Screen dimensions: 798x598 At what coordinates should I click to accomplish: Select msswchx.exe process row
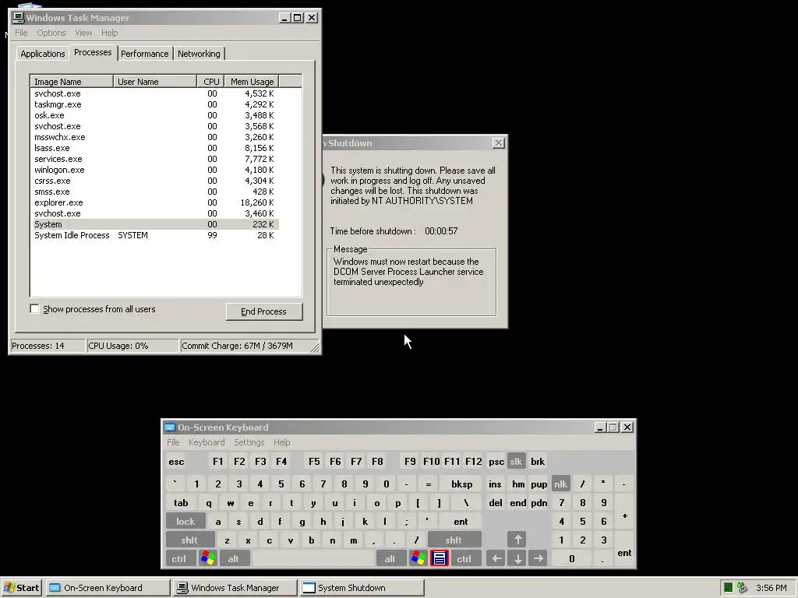pyautogui.click(x=155, y=137)
